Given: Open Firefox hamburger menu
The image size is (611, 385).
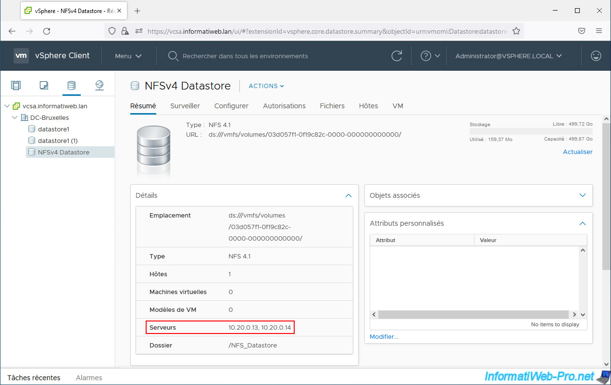Looking at the screenshot, I should 599,31.
